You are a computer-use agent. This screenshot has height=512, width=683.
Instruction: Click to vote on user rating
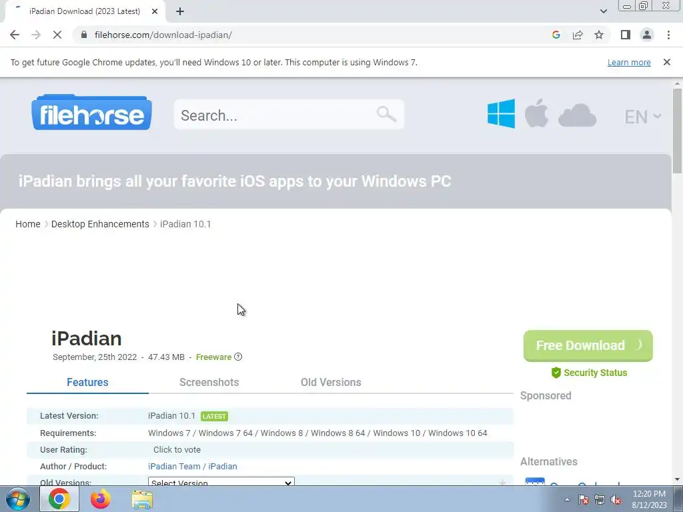click(177, 450)
